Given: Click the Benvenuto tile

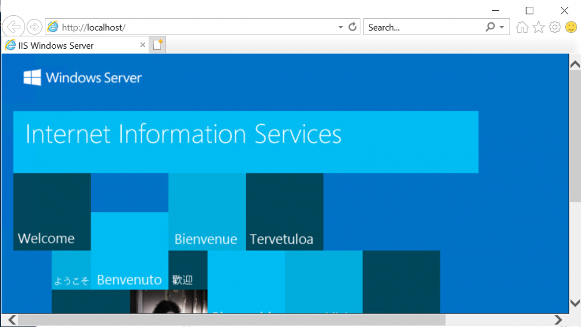Looking at the screenshot, I should [129, 251].
